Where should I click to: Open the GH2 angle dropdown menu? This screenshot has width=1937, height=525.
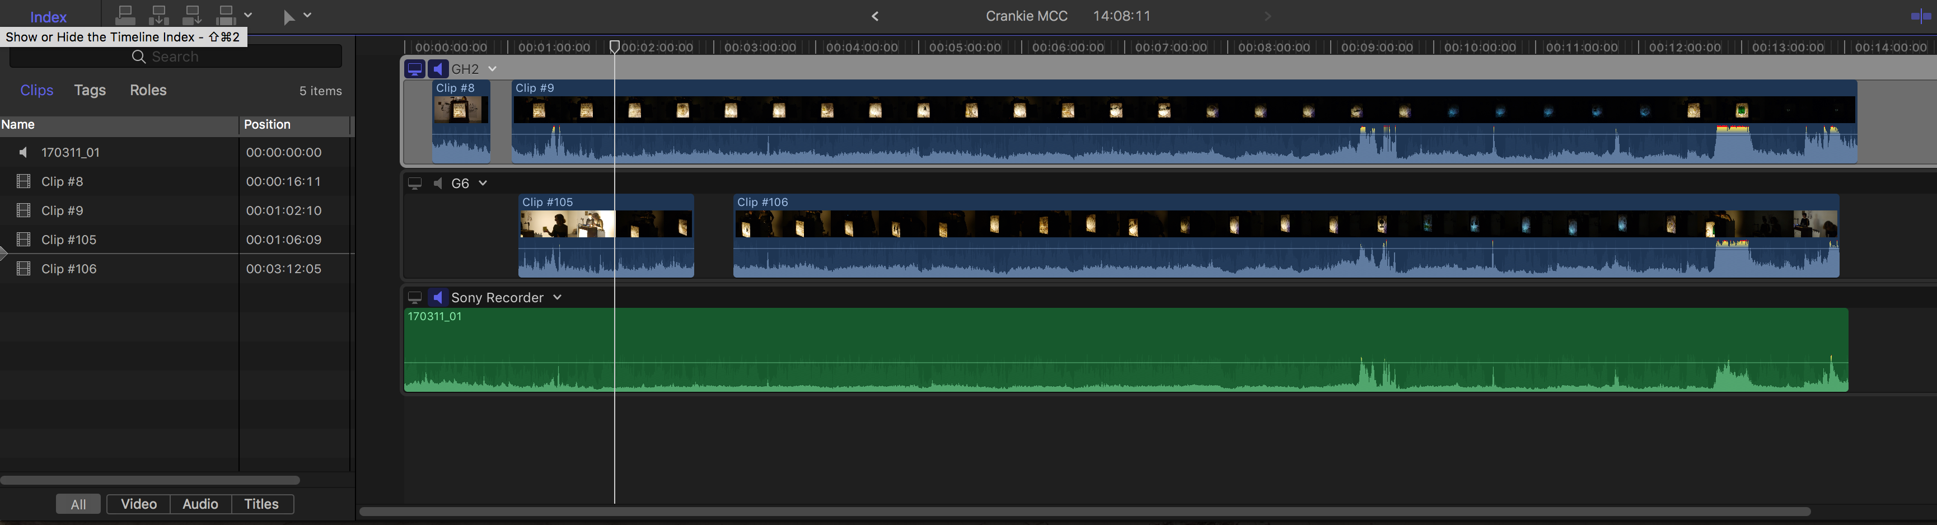tap(493, 69)
